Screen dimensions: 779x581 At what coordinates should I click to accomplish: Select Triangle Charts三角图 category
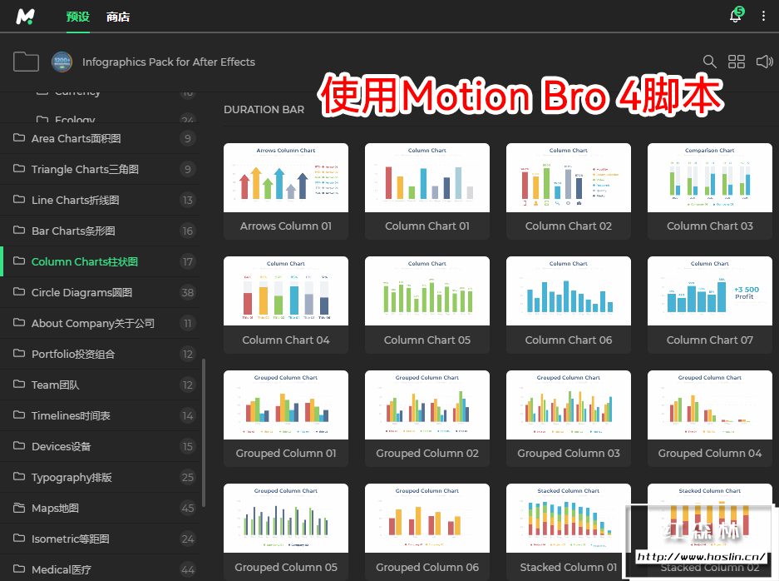(100, 169)
